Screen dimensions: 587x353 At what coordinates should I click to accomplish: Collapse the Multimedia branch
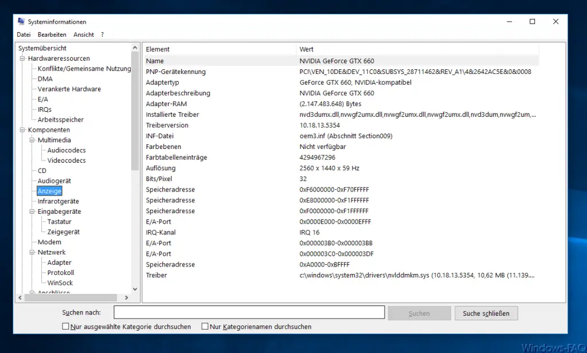tap(33, 140)
